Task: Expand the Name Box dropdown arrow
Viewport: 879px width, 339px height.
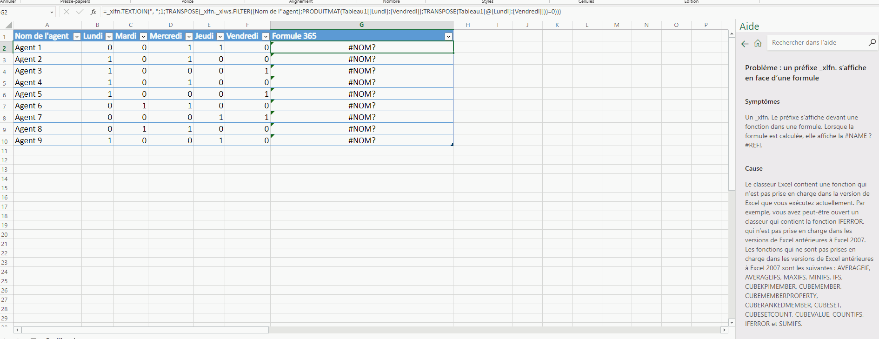Action: 52,12
